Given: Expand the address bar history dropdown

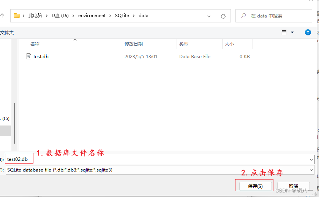Looking at the screenshot, I should (209, 16).
